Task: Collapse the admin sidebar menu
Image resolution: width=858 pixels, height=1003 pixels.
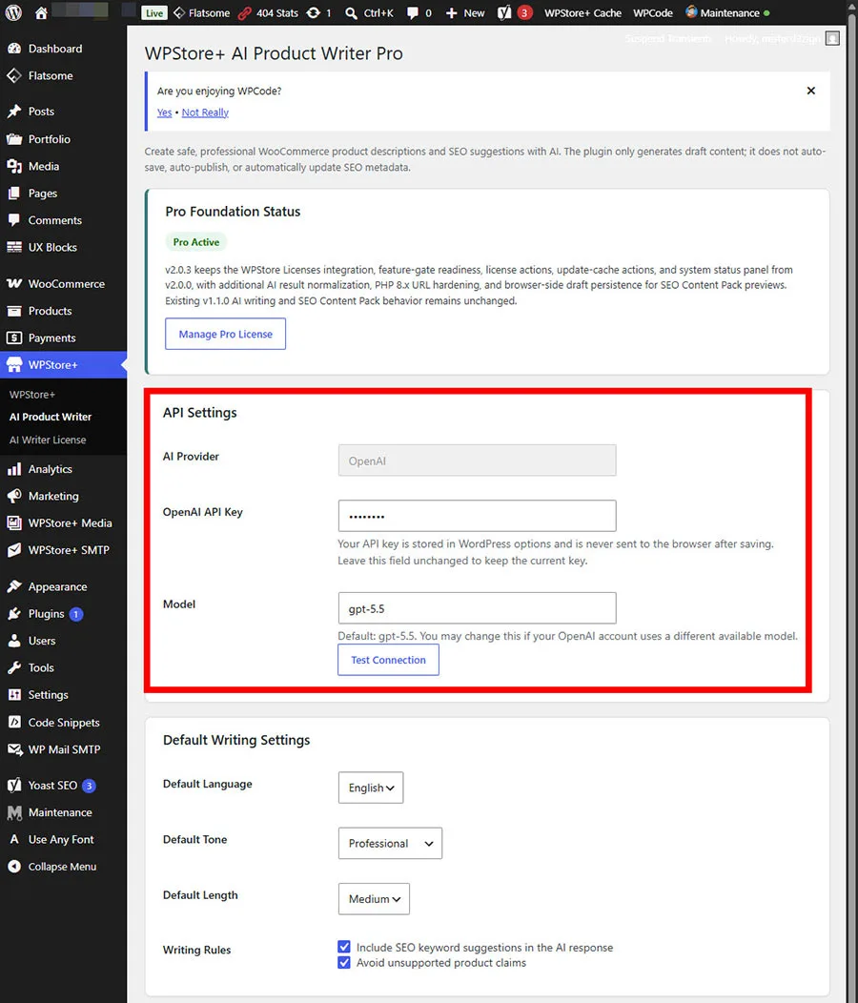Action: pyautogui.click(x=63, y=866)
